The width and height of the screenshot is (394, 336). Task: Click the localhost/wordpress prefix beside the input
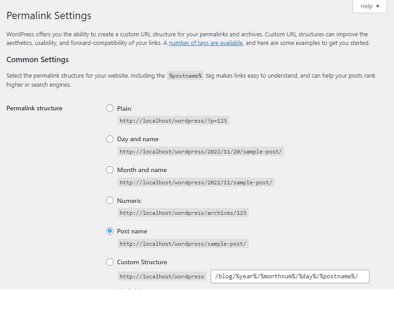point(162,277)
